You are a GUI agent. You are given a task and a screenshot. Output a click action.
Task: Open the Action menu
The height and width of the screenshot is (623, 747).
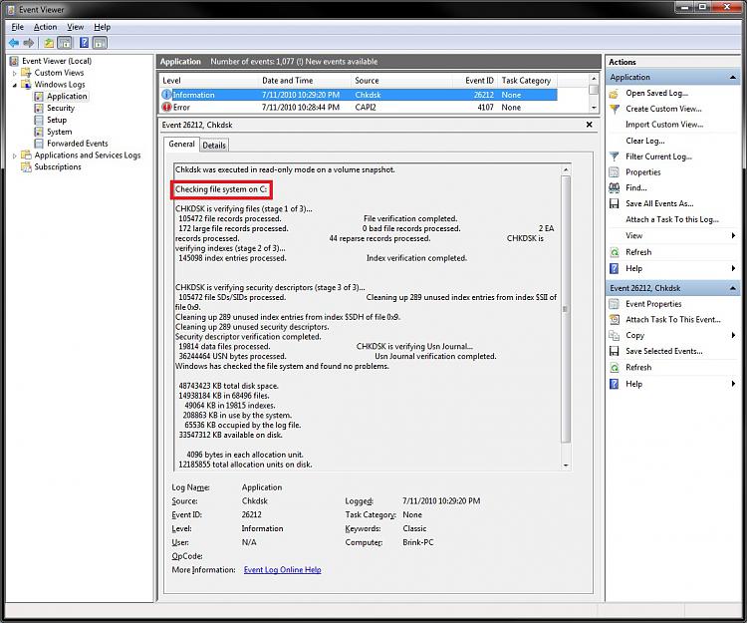(45, 27)
